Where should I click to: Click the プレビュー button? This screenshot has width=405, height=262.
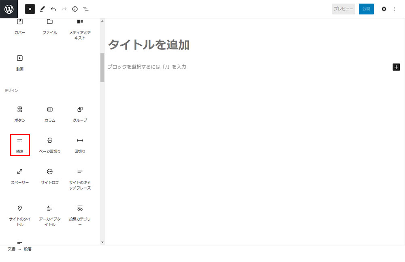tap(343, 9)
